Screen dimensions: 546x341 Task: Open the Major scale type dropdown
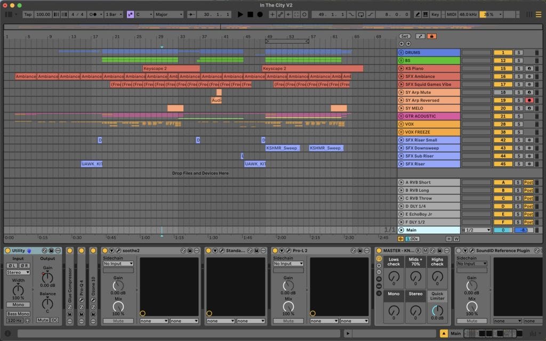170,14
